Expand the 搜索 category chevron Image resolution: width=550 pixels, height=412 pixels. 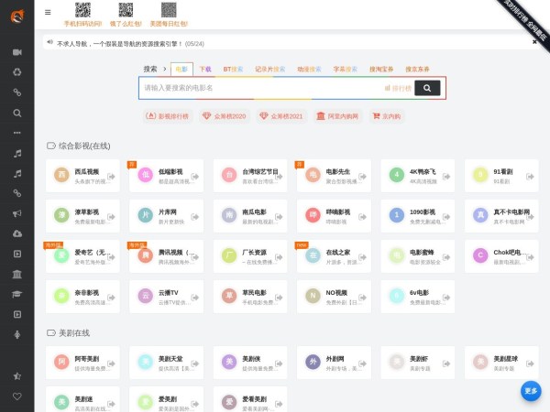(163, 69)
